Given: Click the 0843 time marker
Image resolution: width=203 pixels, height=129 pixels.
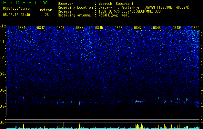Looking at the screenshot, I should (60, 28).
